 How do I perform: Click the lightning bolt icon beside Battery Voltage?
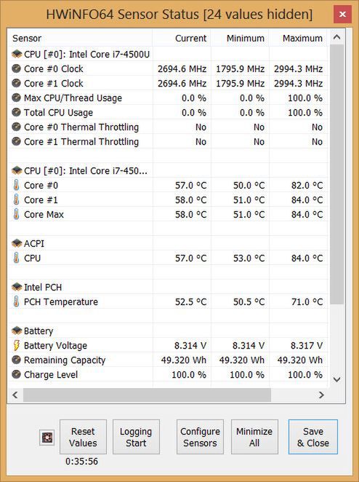(x=16, y=346)
